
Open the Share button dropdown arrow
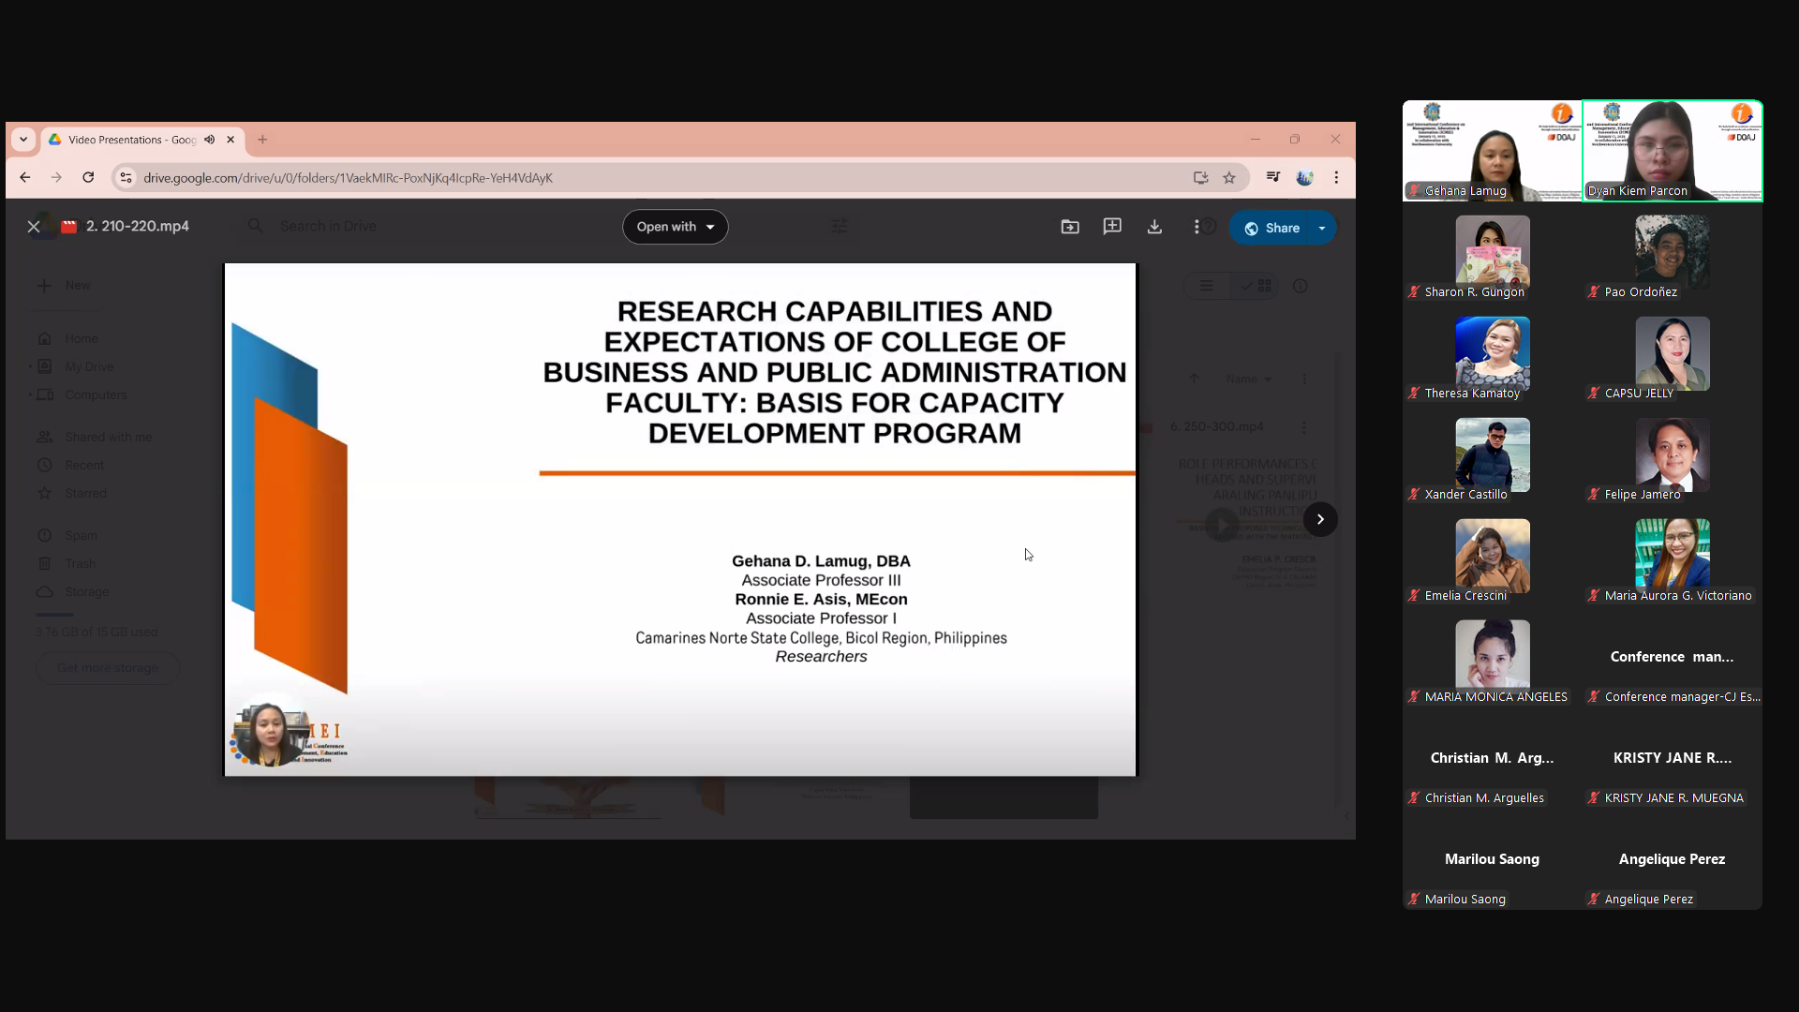1322,228
